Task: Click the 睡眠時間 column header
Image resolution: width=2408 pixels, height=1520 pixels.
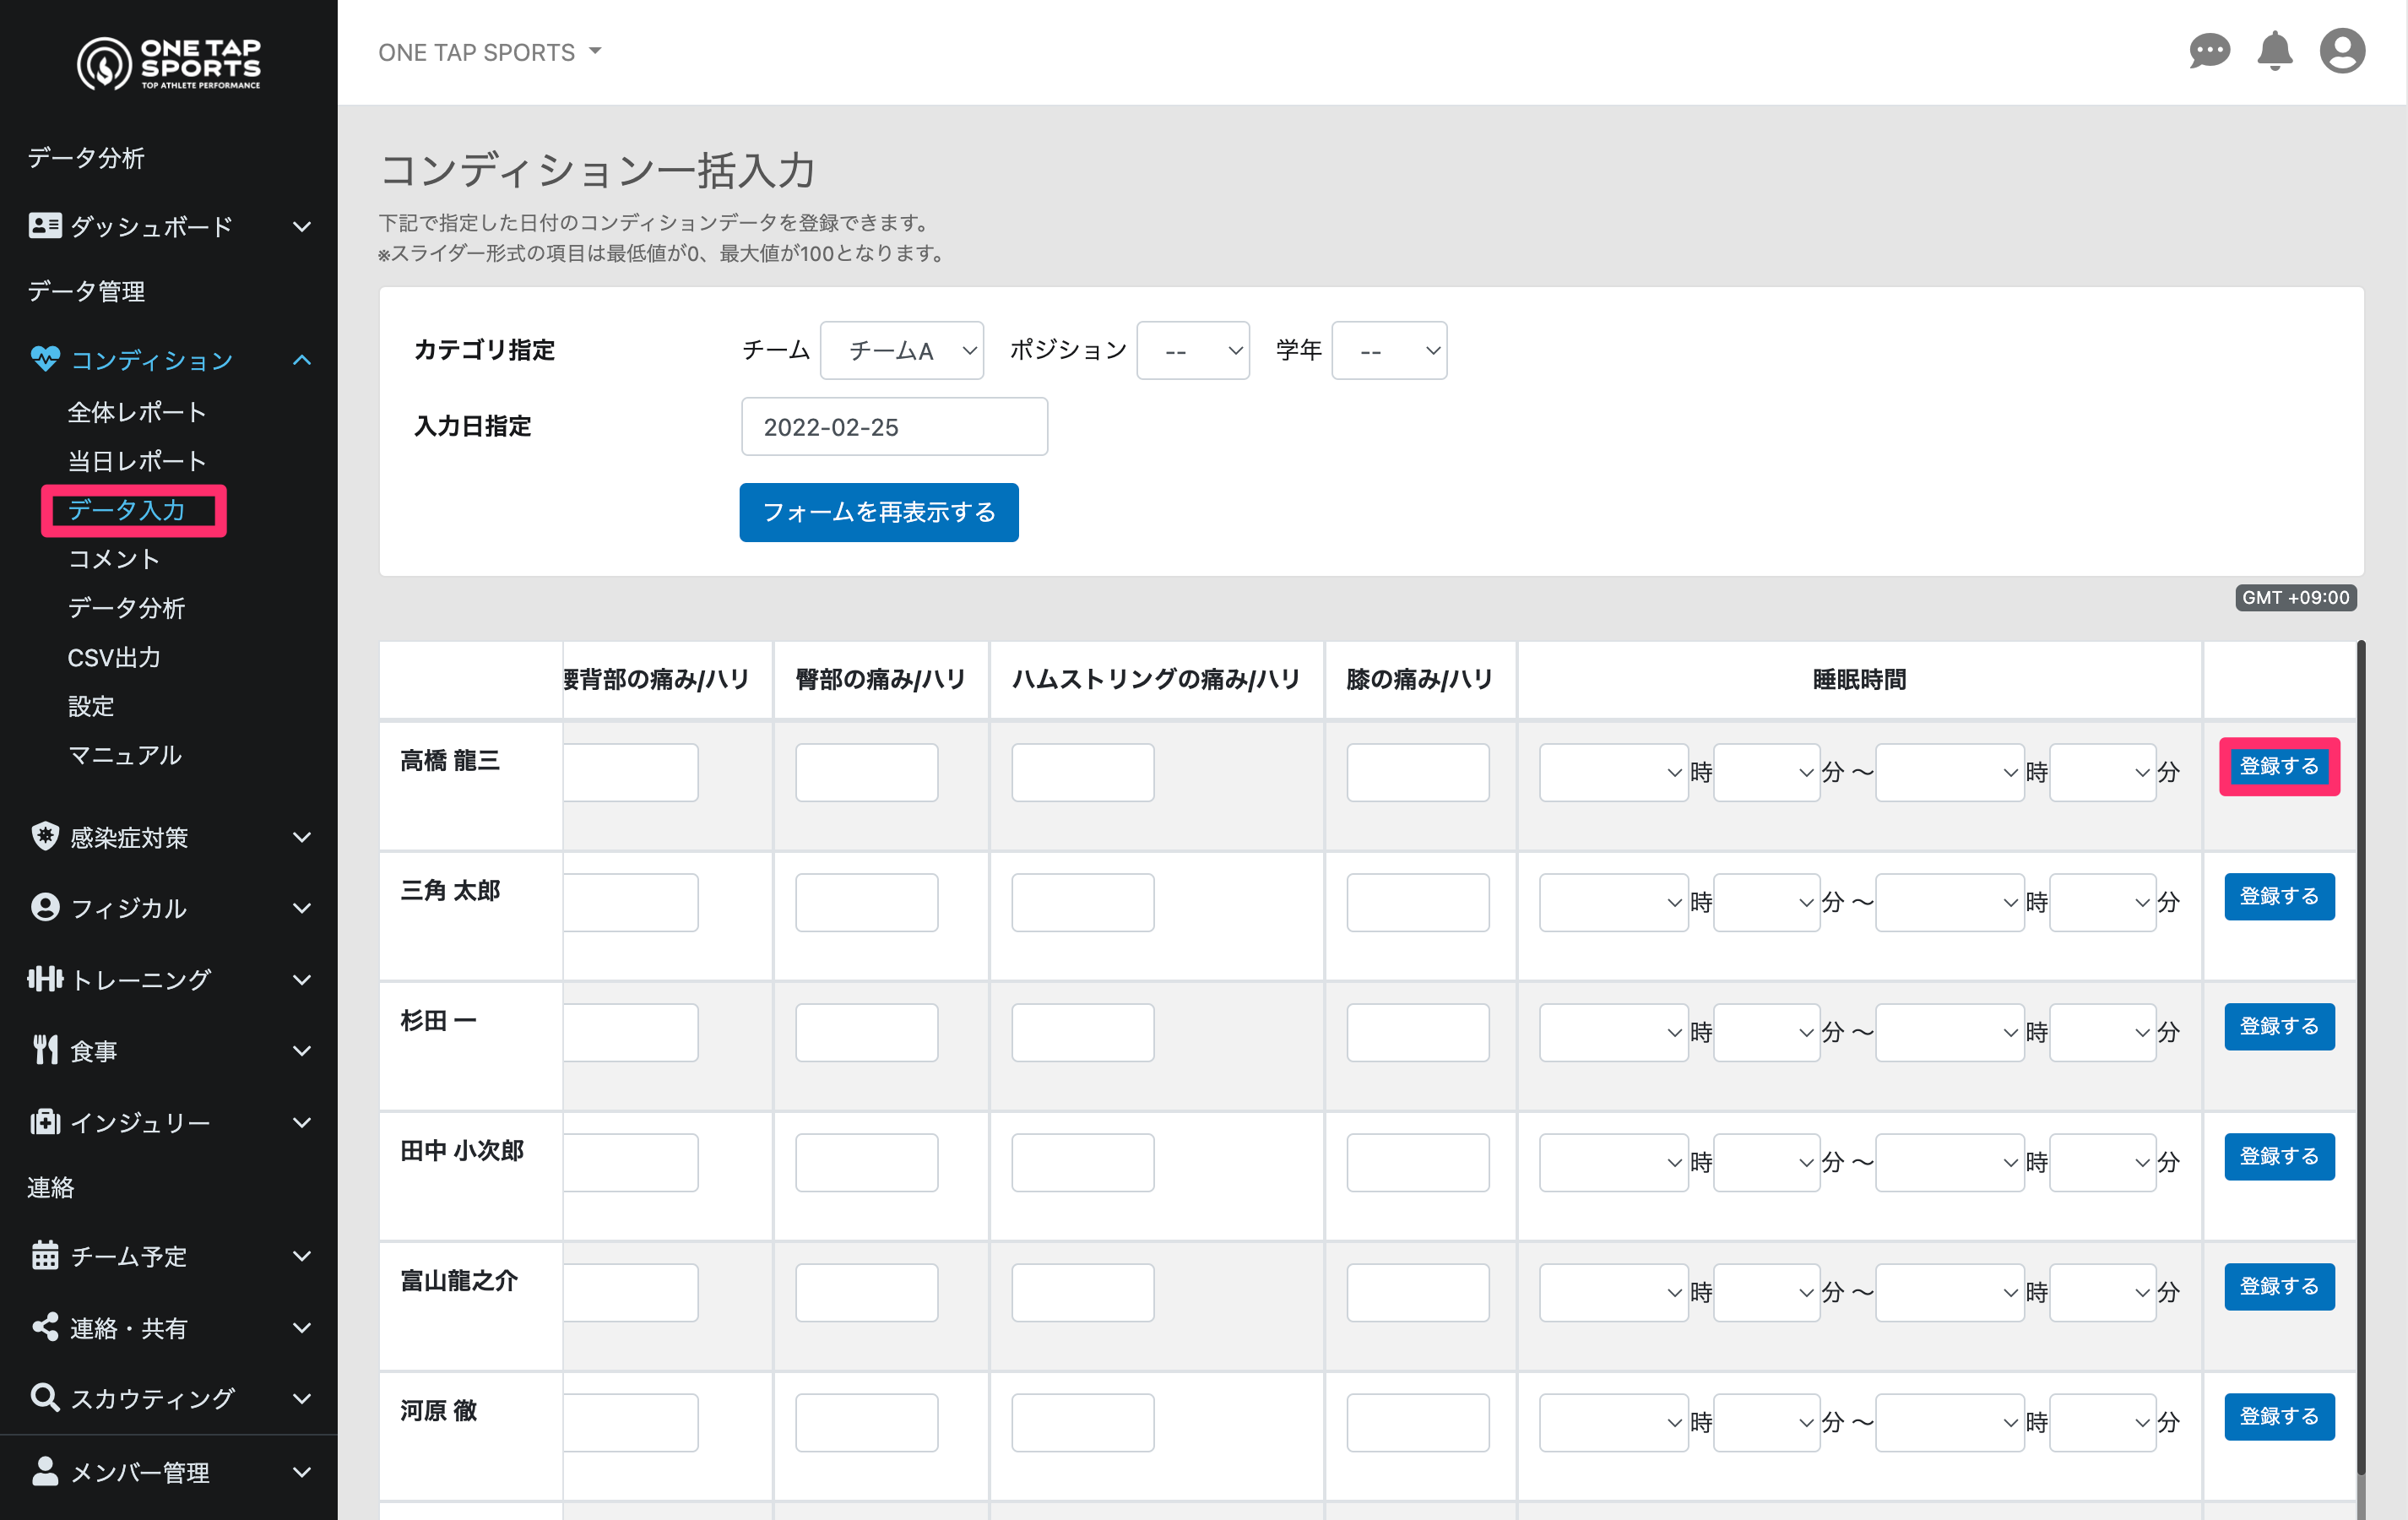Action: [1859, 680]
